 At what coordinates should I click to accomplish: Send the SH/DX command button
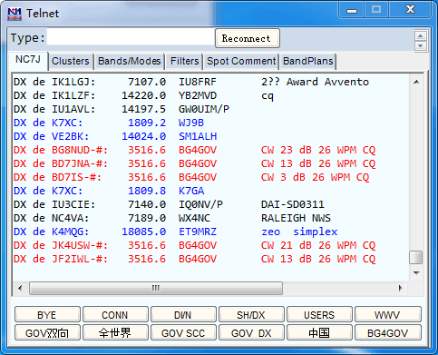(251, 314)
